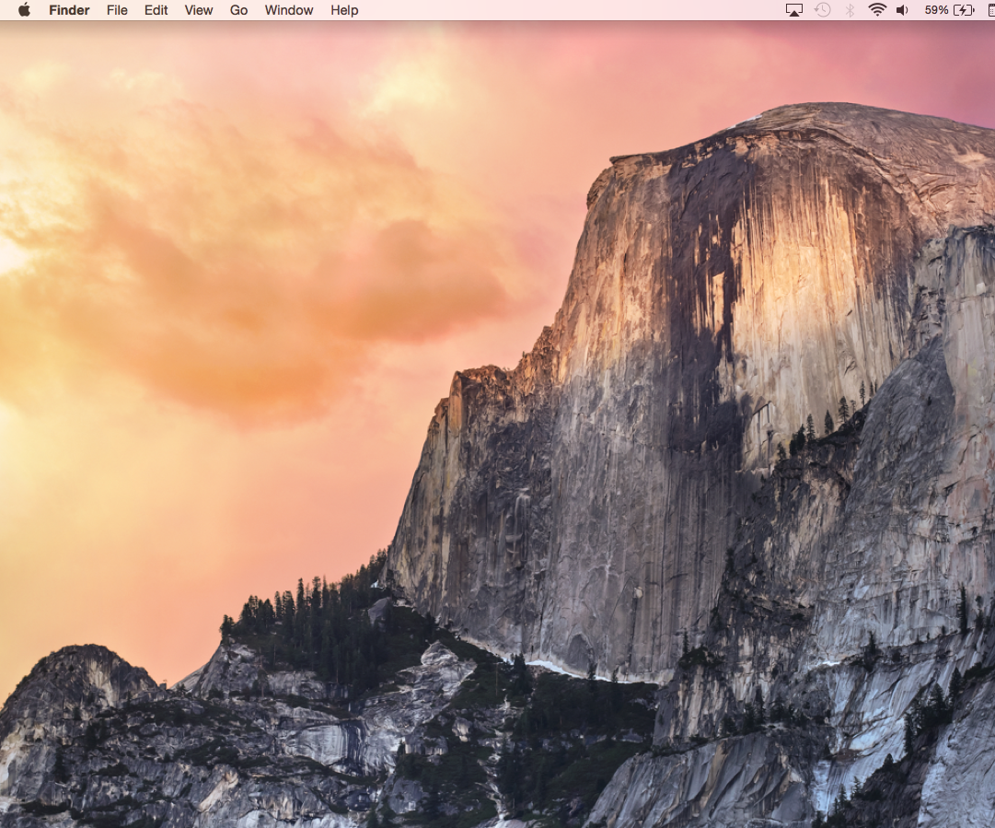Open the Edit menu
The width and height of the screenshot is (995, 828).
[155, 10]
